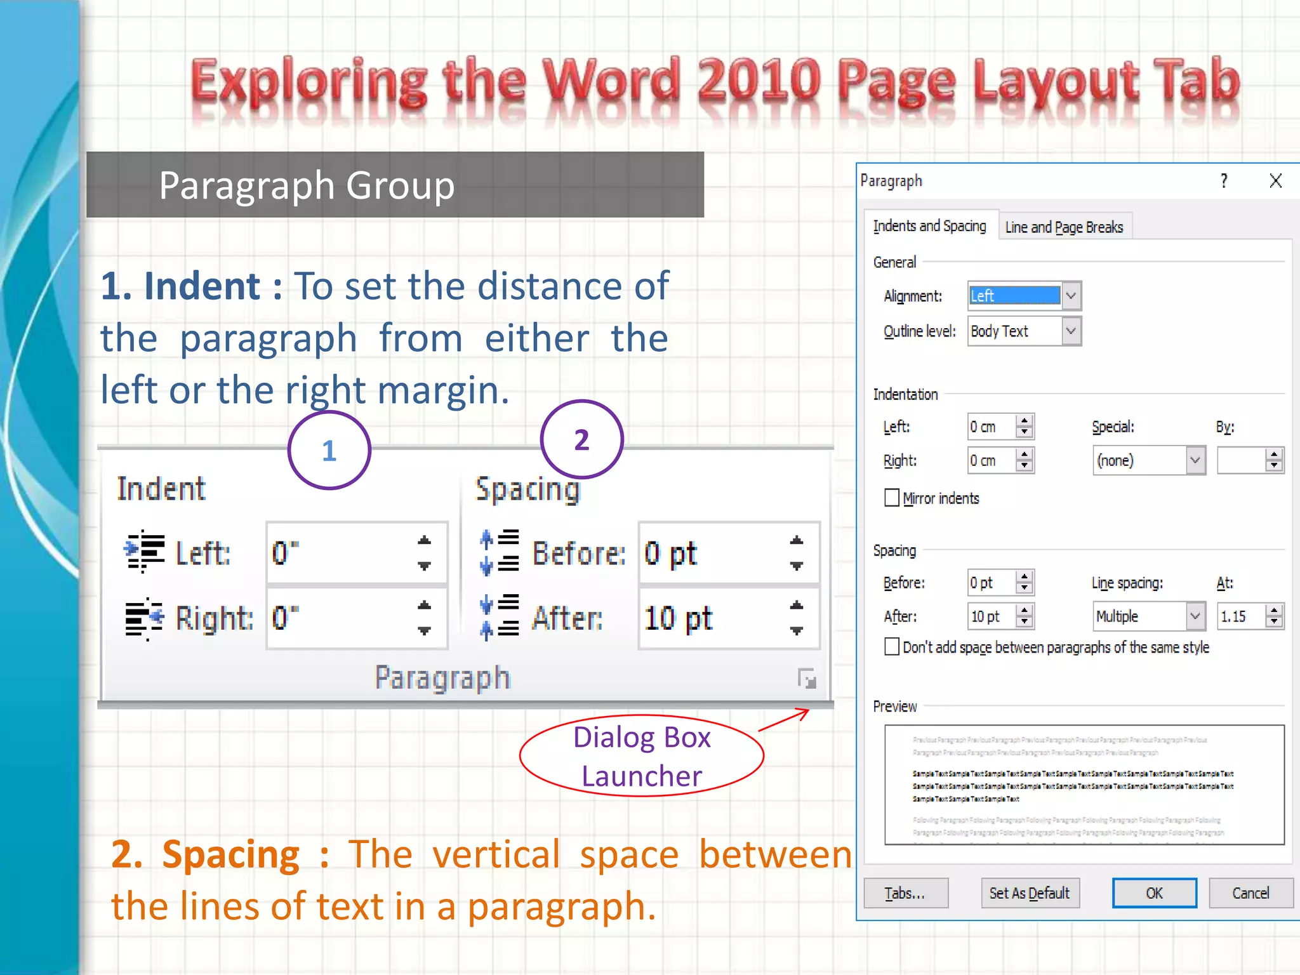The image size is (1300, 975).
Task: Click the ribbon Spacing After 10 pt field
Action: click(x=729, y=618)
